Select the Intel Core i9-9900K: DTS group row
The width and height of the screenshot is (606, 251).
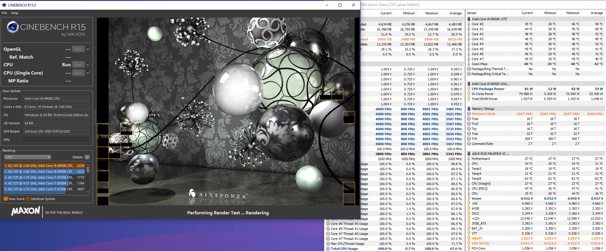click(x=535, y=19)
